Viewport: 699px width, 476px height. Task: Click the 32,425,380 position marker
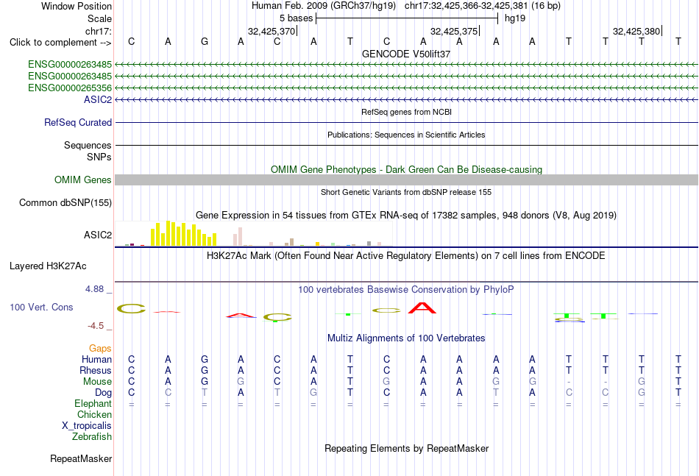click(x=637, y=31)
